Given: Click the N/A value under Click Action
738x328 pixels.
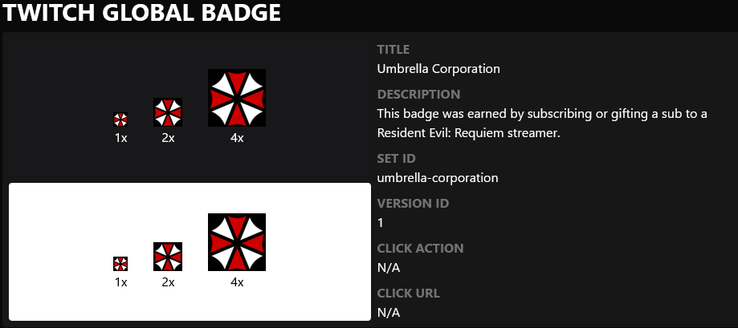Looking at the screenshot, I should click(389, 267).
